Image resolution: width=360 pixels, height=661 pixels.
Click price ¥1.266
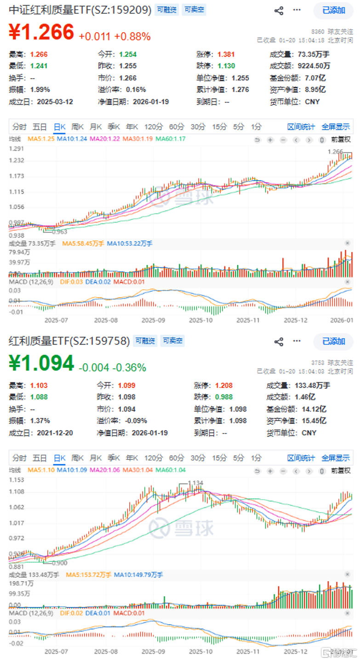click(41, 32)
